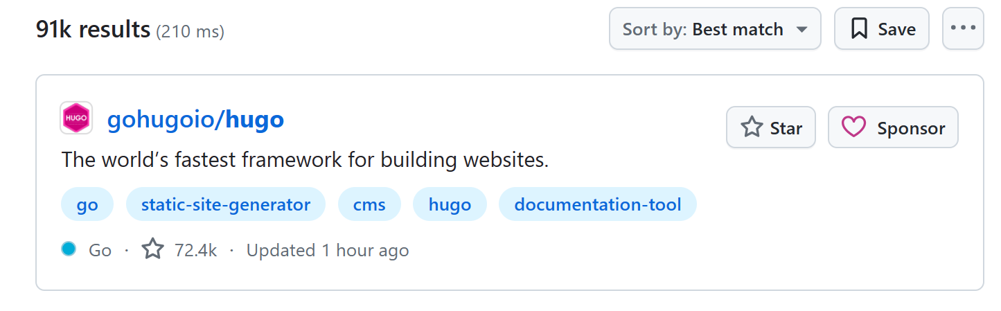The width and height of the screenshot is (1001, 311).
Task: Click the blue Go language color dot
Action: 68,249
